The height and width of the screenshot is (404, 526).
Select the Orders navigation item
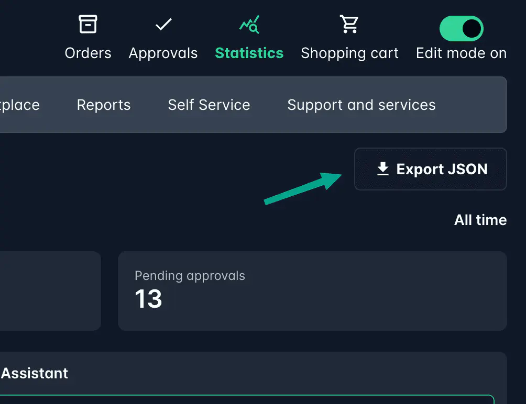[87, 52]
